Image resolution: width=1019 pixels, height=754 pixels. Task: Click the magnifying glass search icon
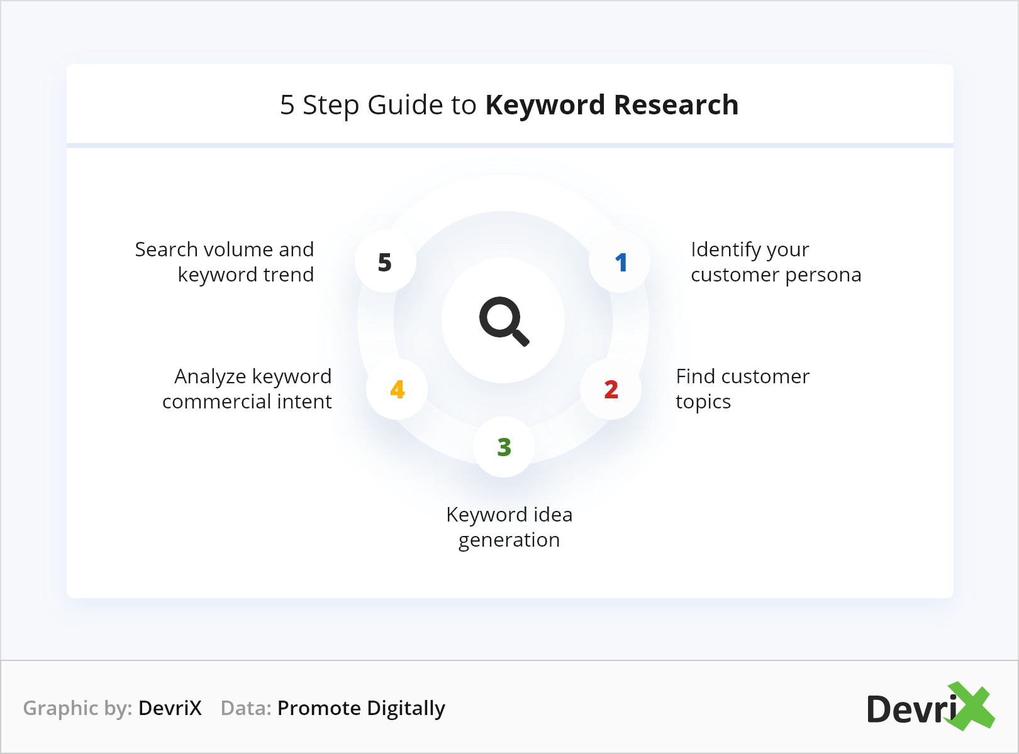tap(504, 321)
